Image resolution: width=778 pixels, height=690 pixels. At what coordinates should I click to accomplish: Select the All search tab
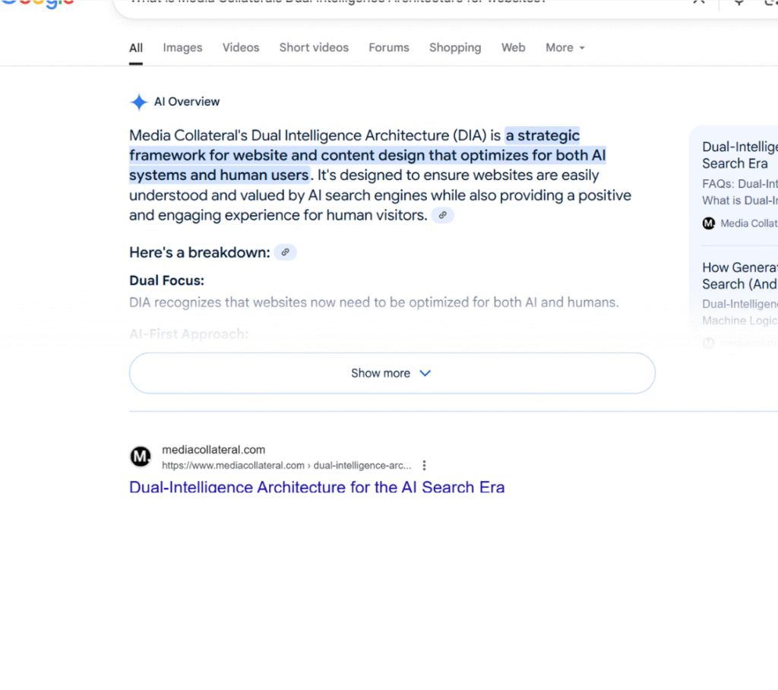(135, 48)
